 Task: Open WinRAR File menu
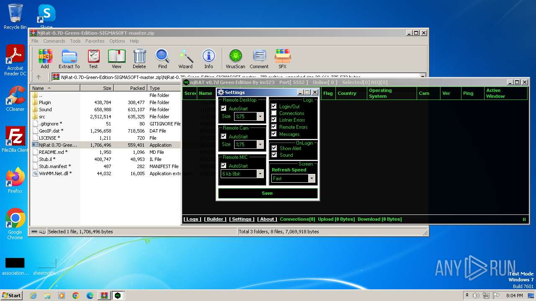click(x=35, y=41)
